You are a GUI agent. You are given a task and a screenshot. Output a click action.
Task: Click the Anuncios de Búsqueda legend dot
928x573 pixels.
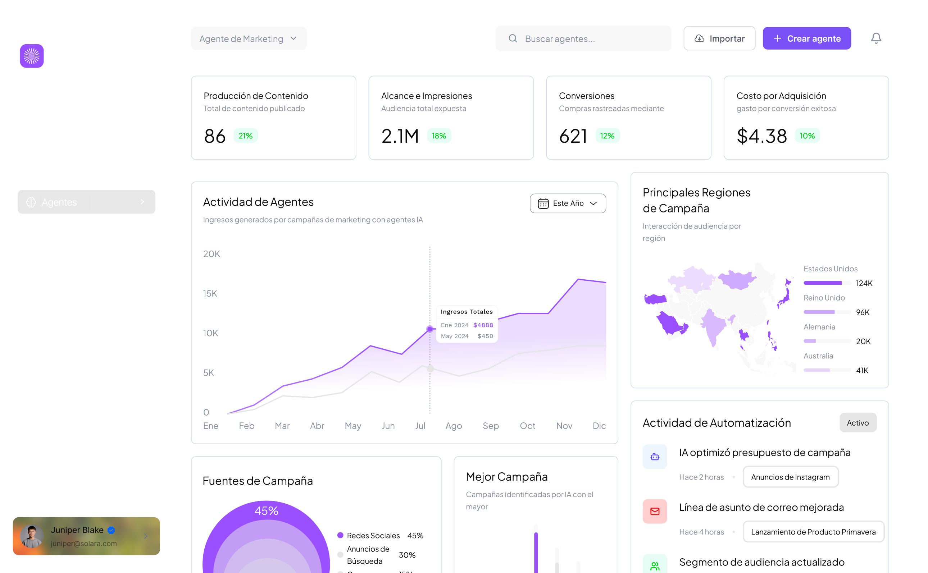[x=340, y=555]
